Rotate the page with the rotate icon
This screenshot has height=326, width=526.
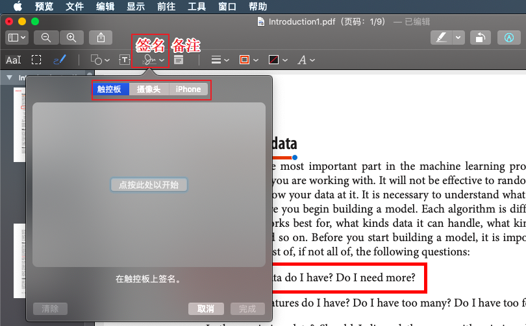479,38
